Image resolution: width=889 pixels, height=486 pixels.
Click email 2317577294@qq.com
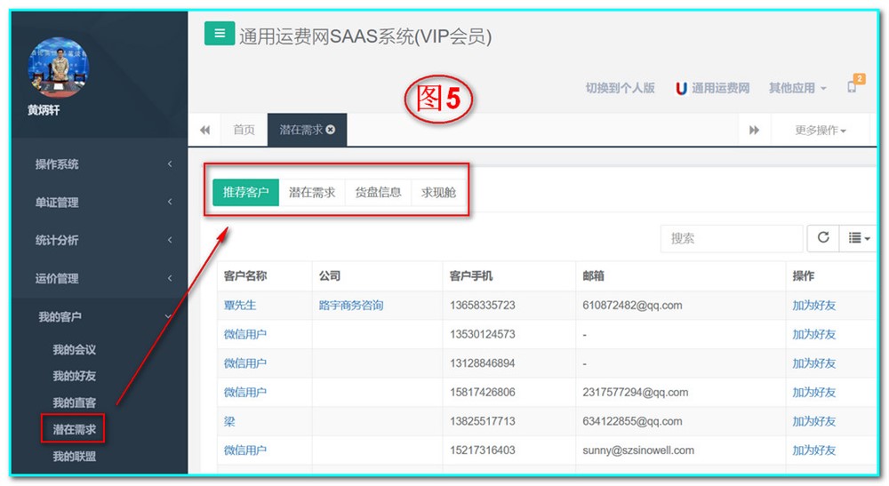tap(635, 392)
